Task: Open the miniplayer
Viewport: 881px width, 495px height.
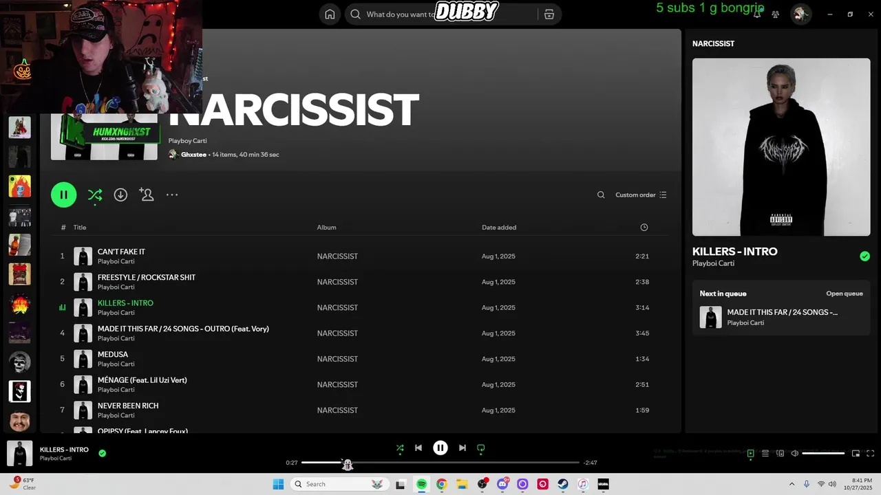Action: tap(856, 453)
